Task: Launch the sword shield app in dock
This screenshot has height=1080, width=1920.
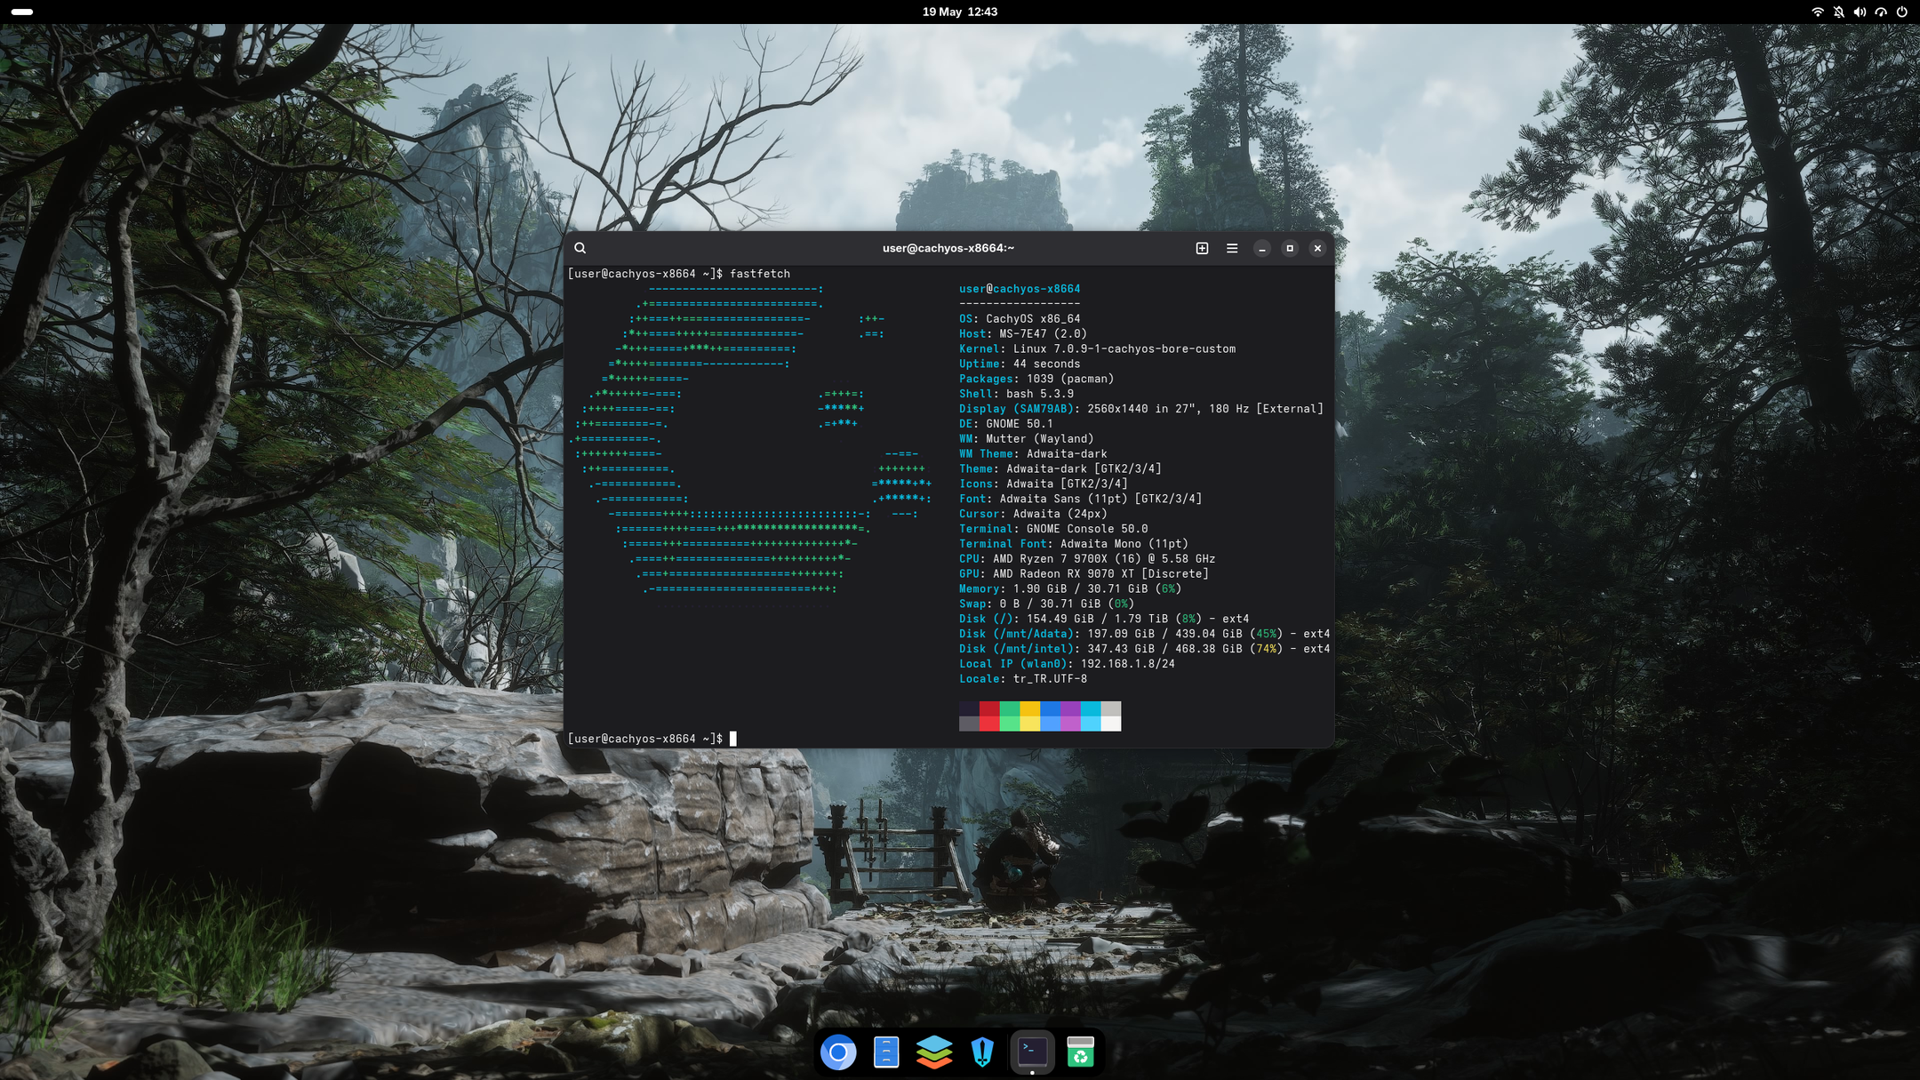Action: [x=982, y=1052]
